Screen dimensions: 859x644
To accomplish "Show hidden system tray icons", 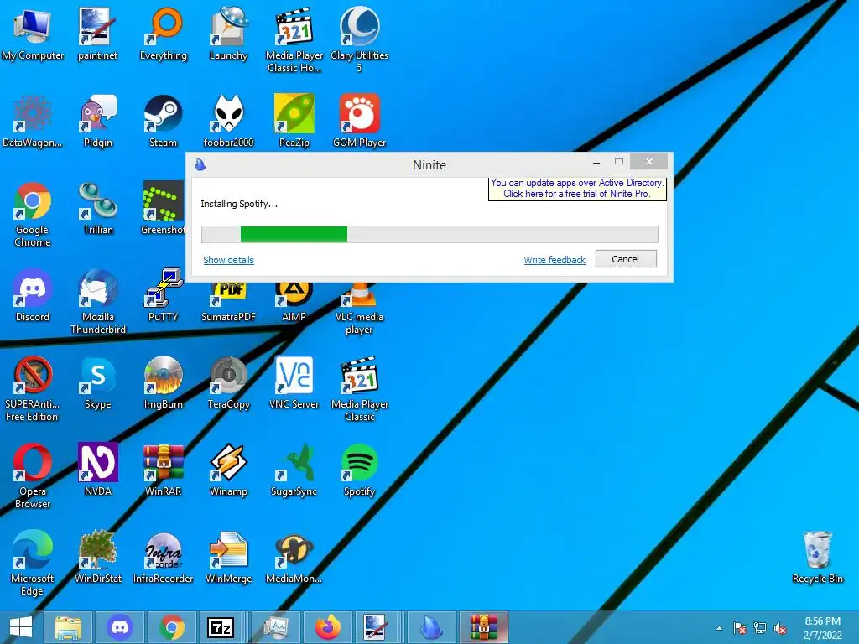I will [719, 628].
